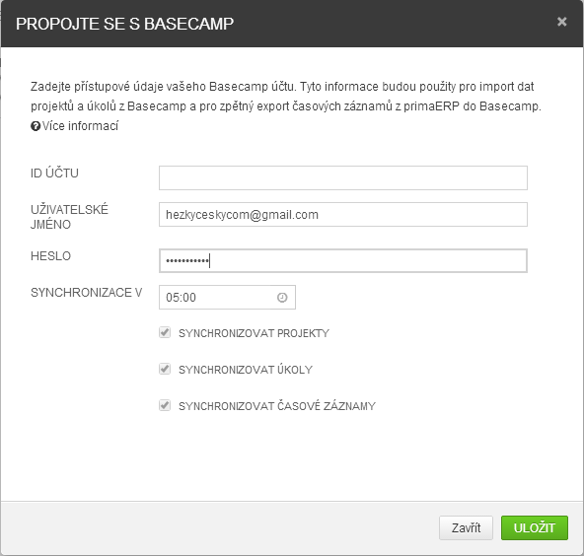Click into the HESLO password field
The height and width of the screenshot is (556, 584).
click(343, 260)
